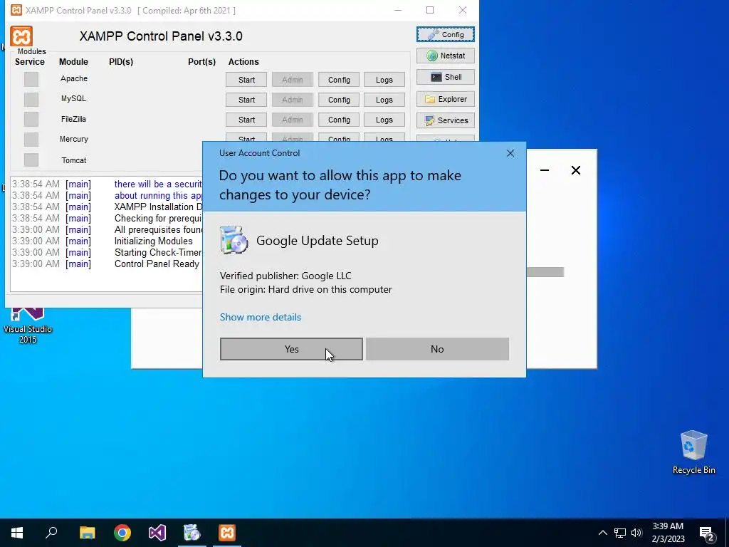
Task: Open Google Chrome from taskbar
Action: tap(122, 533)
